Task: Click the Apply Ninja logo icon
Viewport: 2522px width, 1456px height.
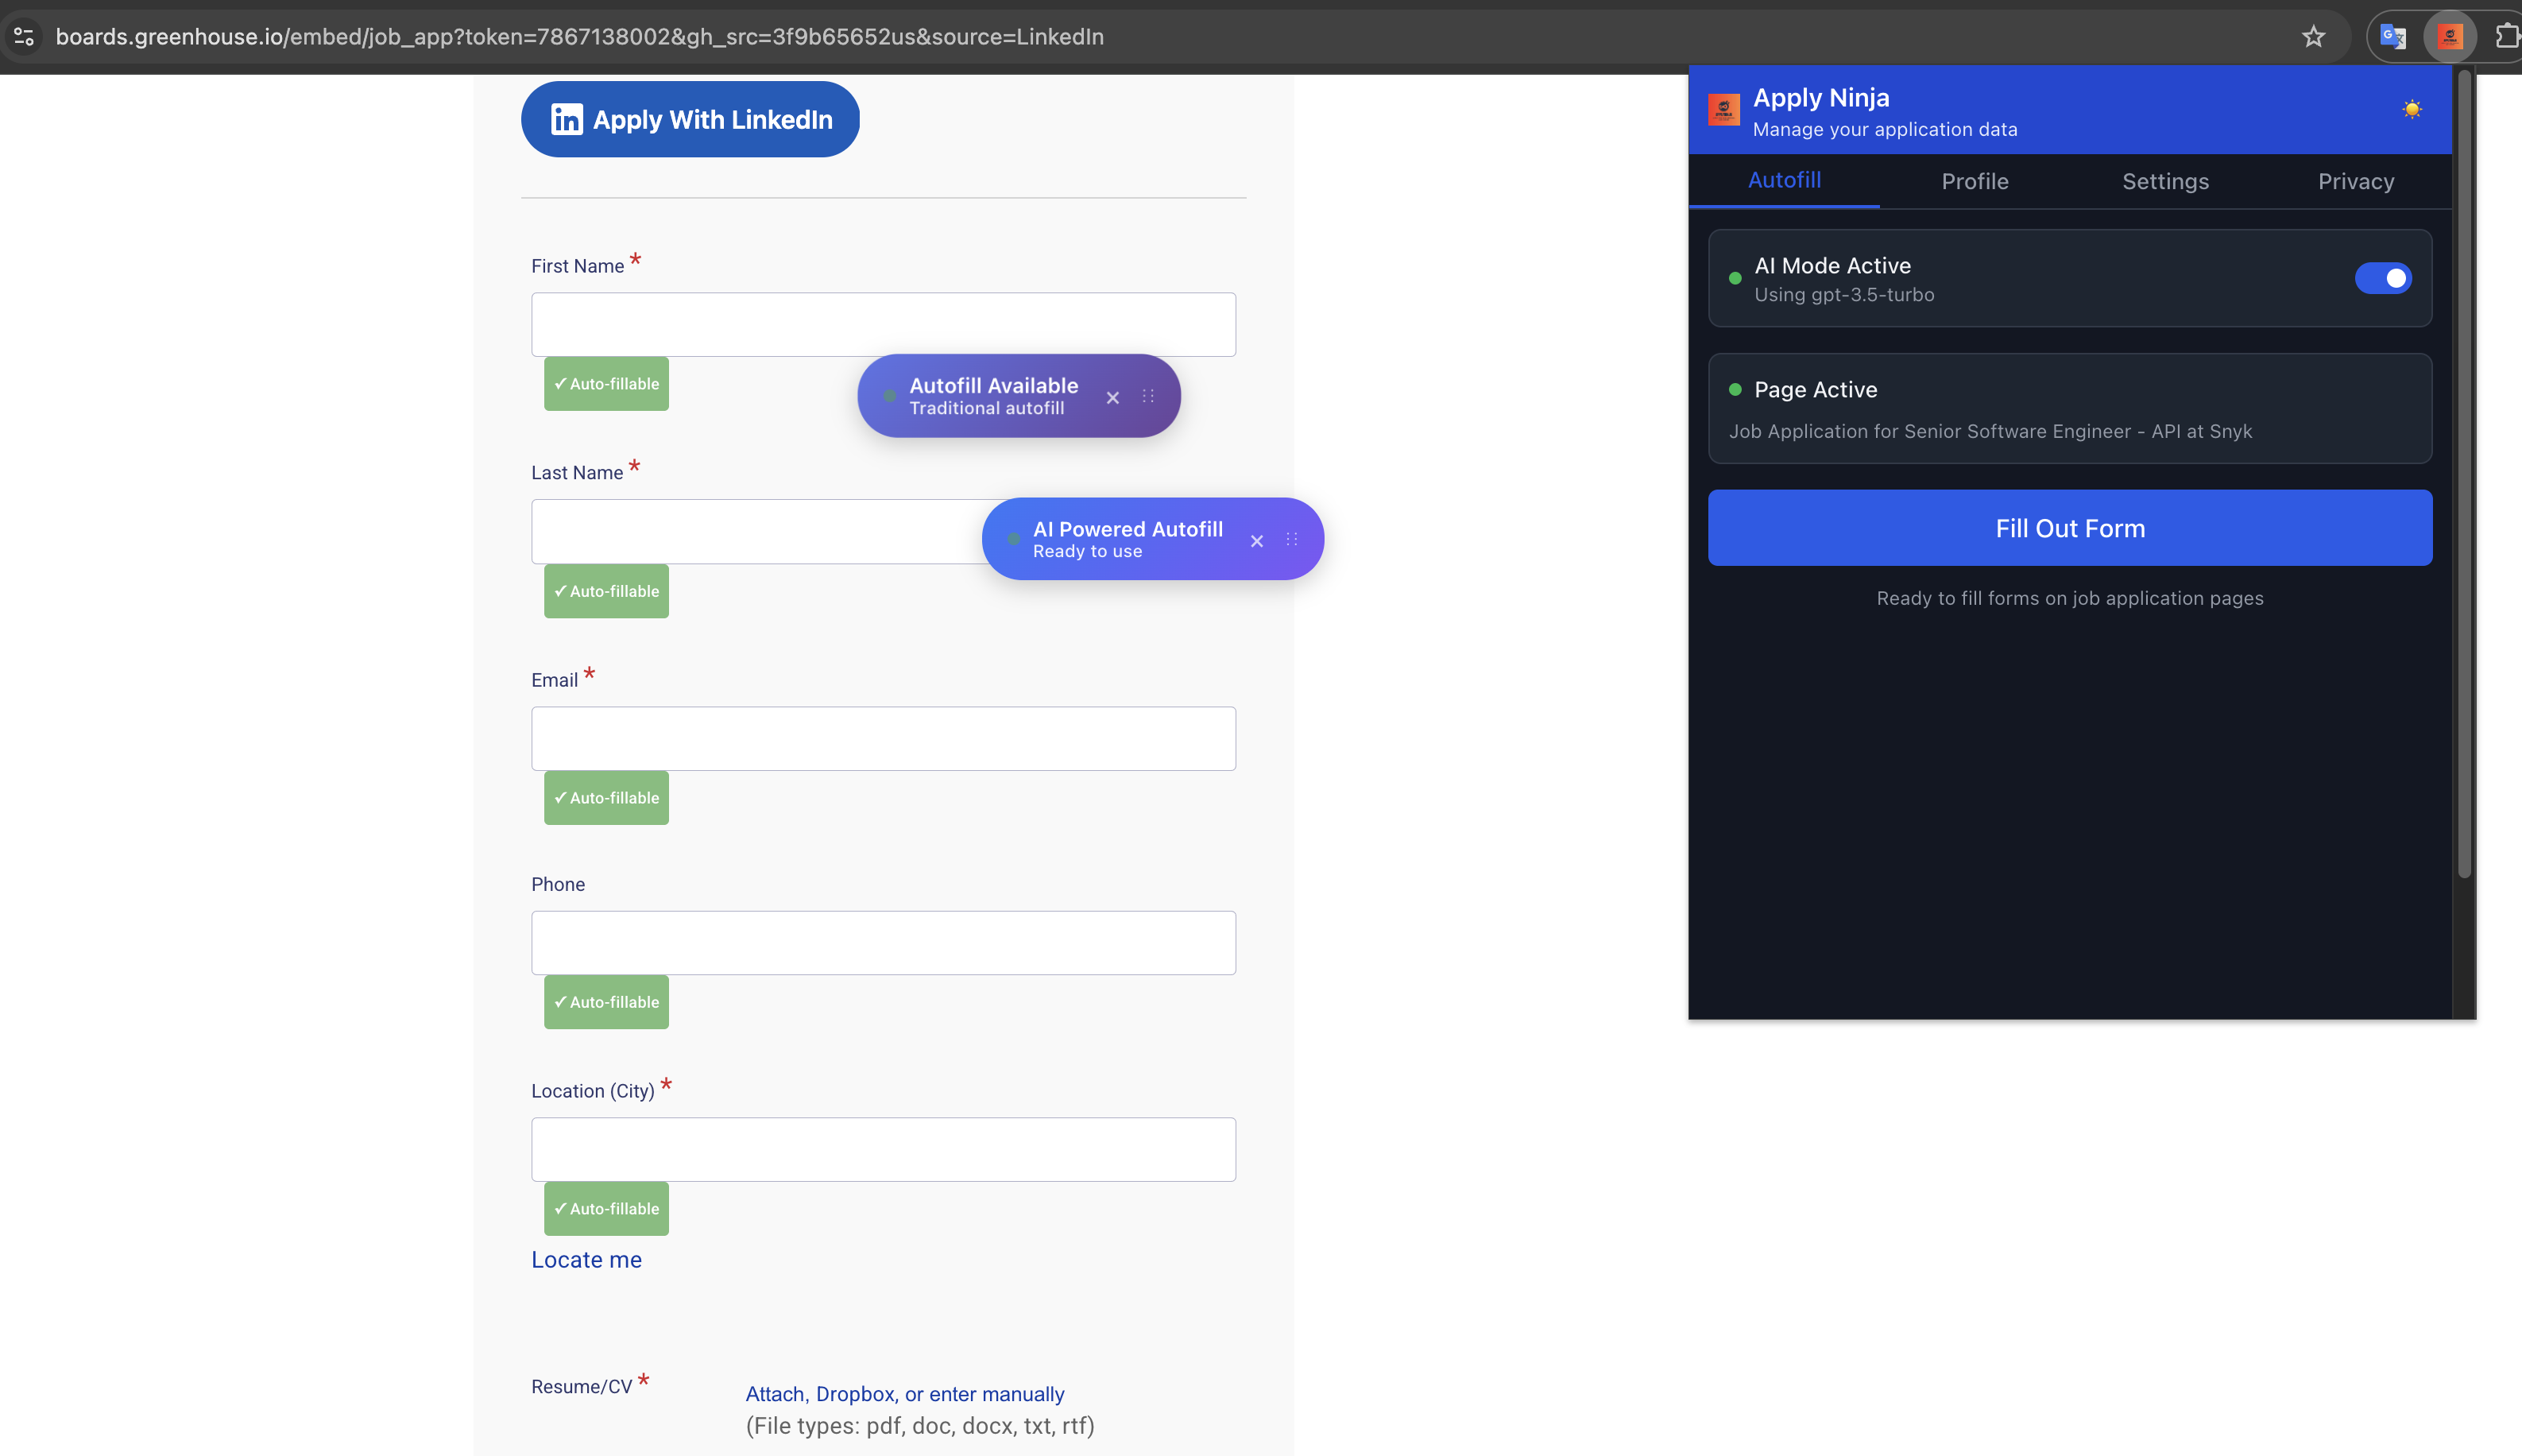Action: (1723, 109)
